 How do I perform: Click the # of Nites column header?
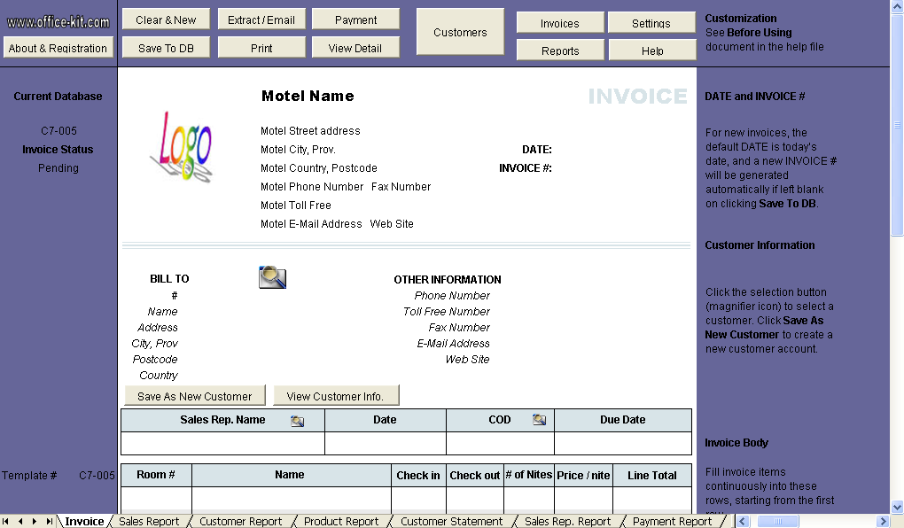pyautogui.click(x=529, y=474)
